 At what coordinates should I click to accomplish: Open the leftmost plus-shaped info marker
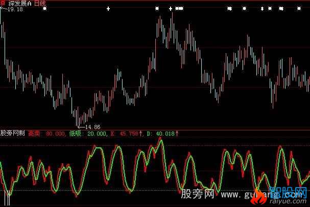coord(108,9)
